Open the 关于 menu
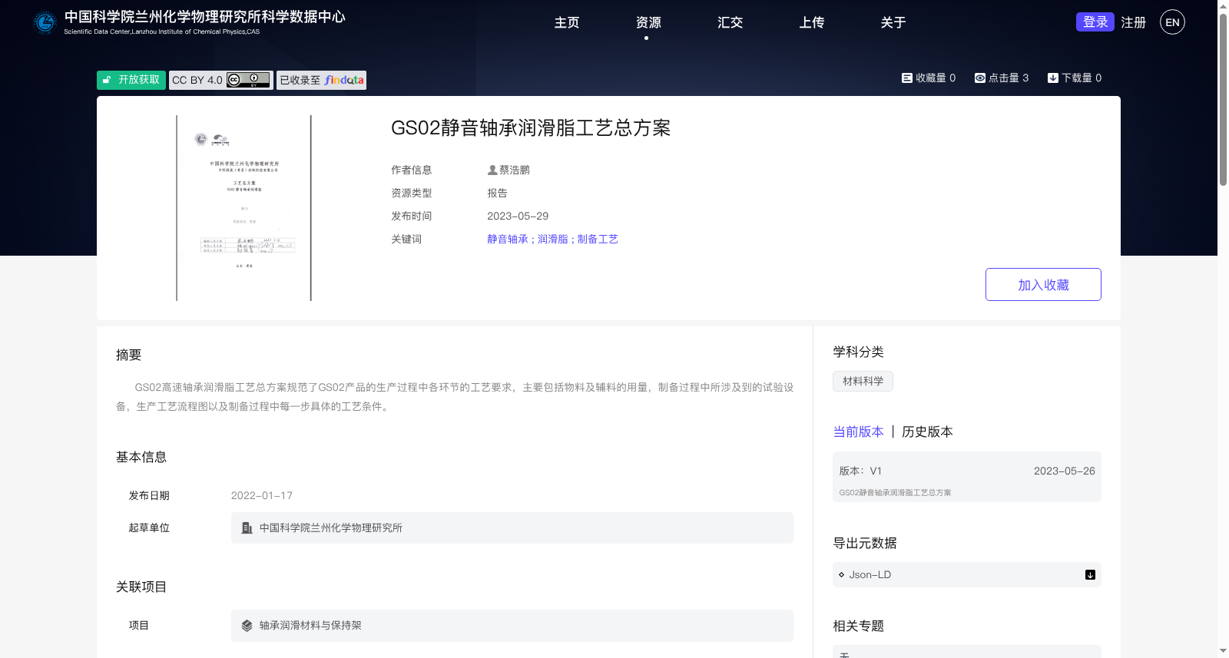1229x658 pixels. (893, 22)
